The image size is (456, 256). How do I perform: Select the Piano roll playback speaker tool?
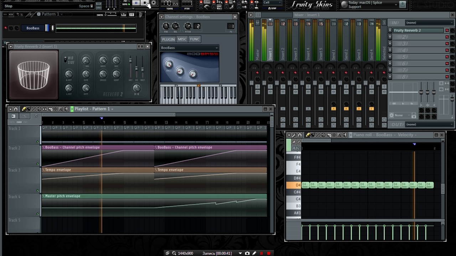[344, 135]
